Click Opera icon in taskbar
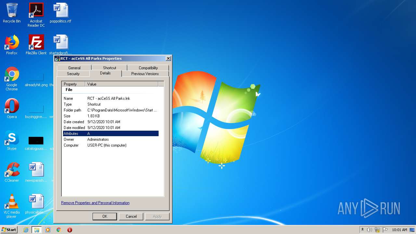The image size is (416, 234). coord(70,230)
